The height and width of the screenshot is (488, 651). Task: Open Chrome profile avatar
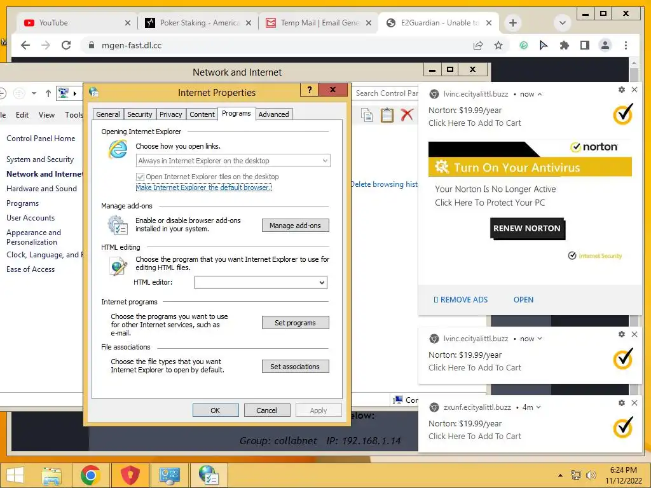605,45
